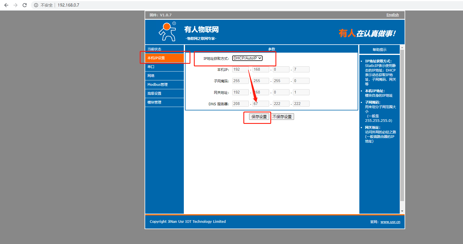Select 本机IP设置 in sidebar

click(x=156, y=58)
